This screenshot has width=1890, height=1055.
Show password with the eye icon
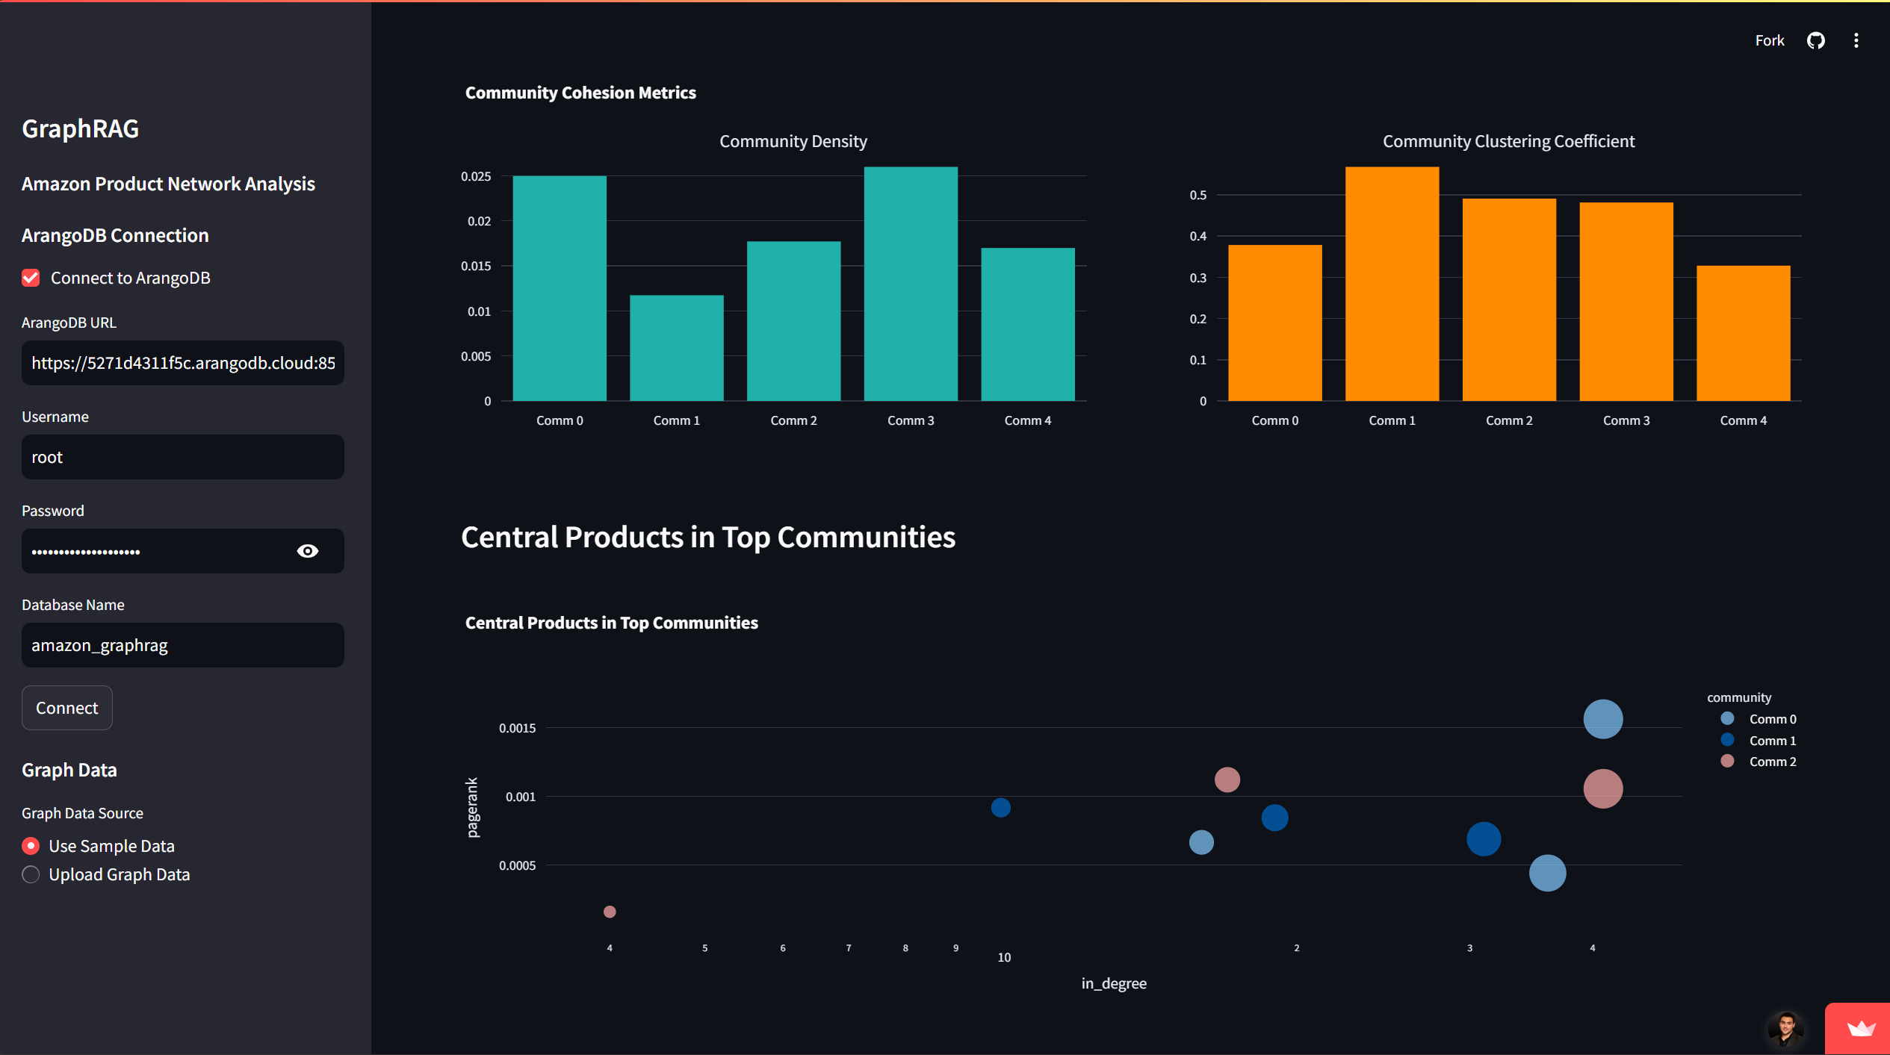[308, 551]
